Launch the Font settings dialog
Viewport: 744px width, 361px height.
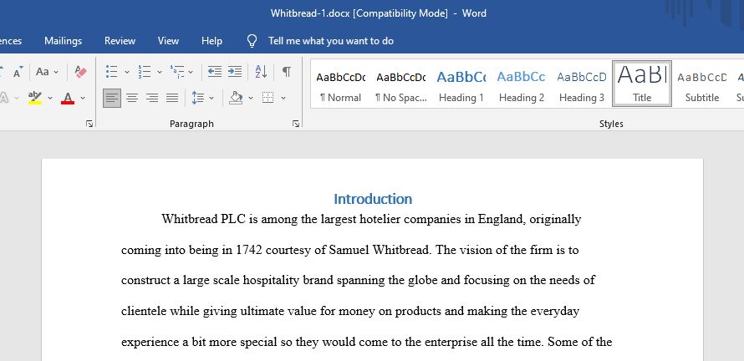[x=89, y=124]
